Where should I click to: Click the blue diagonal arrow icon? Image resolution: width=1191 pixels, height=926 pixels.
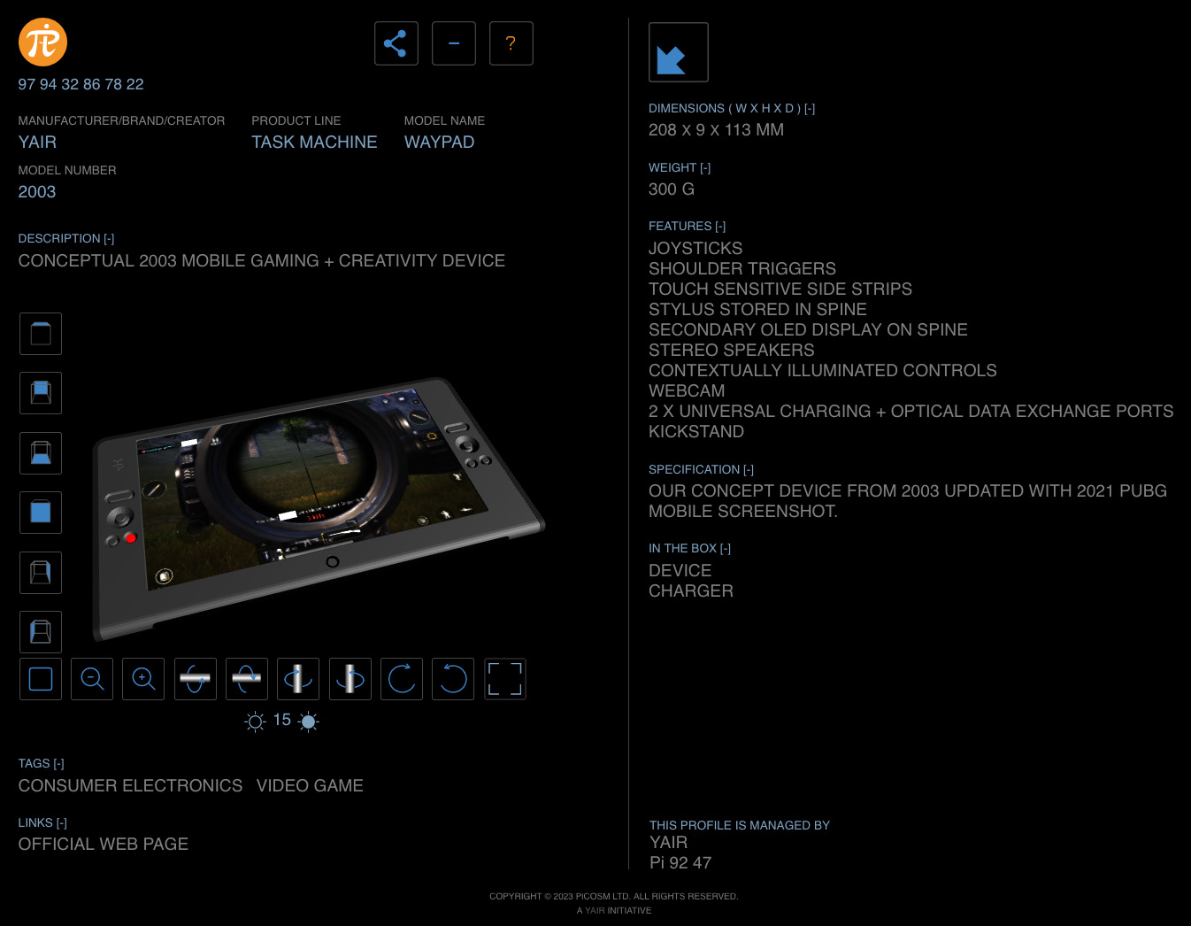679,52
